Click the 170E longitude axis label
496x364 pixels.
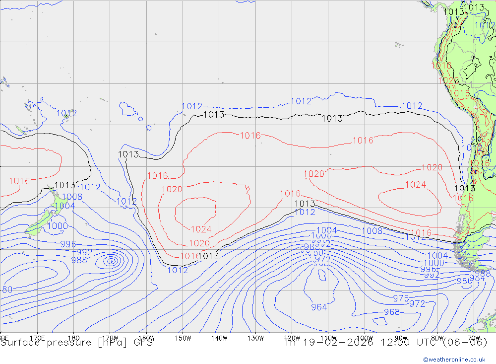37,338
